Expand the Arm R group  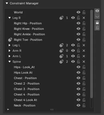coord(10,51)
